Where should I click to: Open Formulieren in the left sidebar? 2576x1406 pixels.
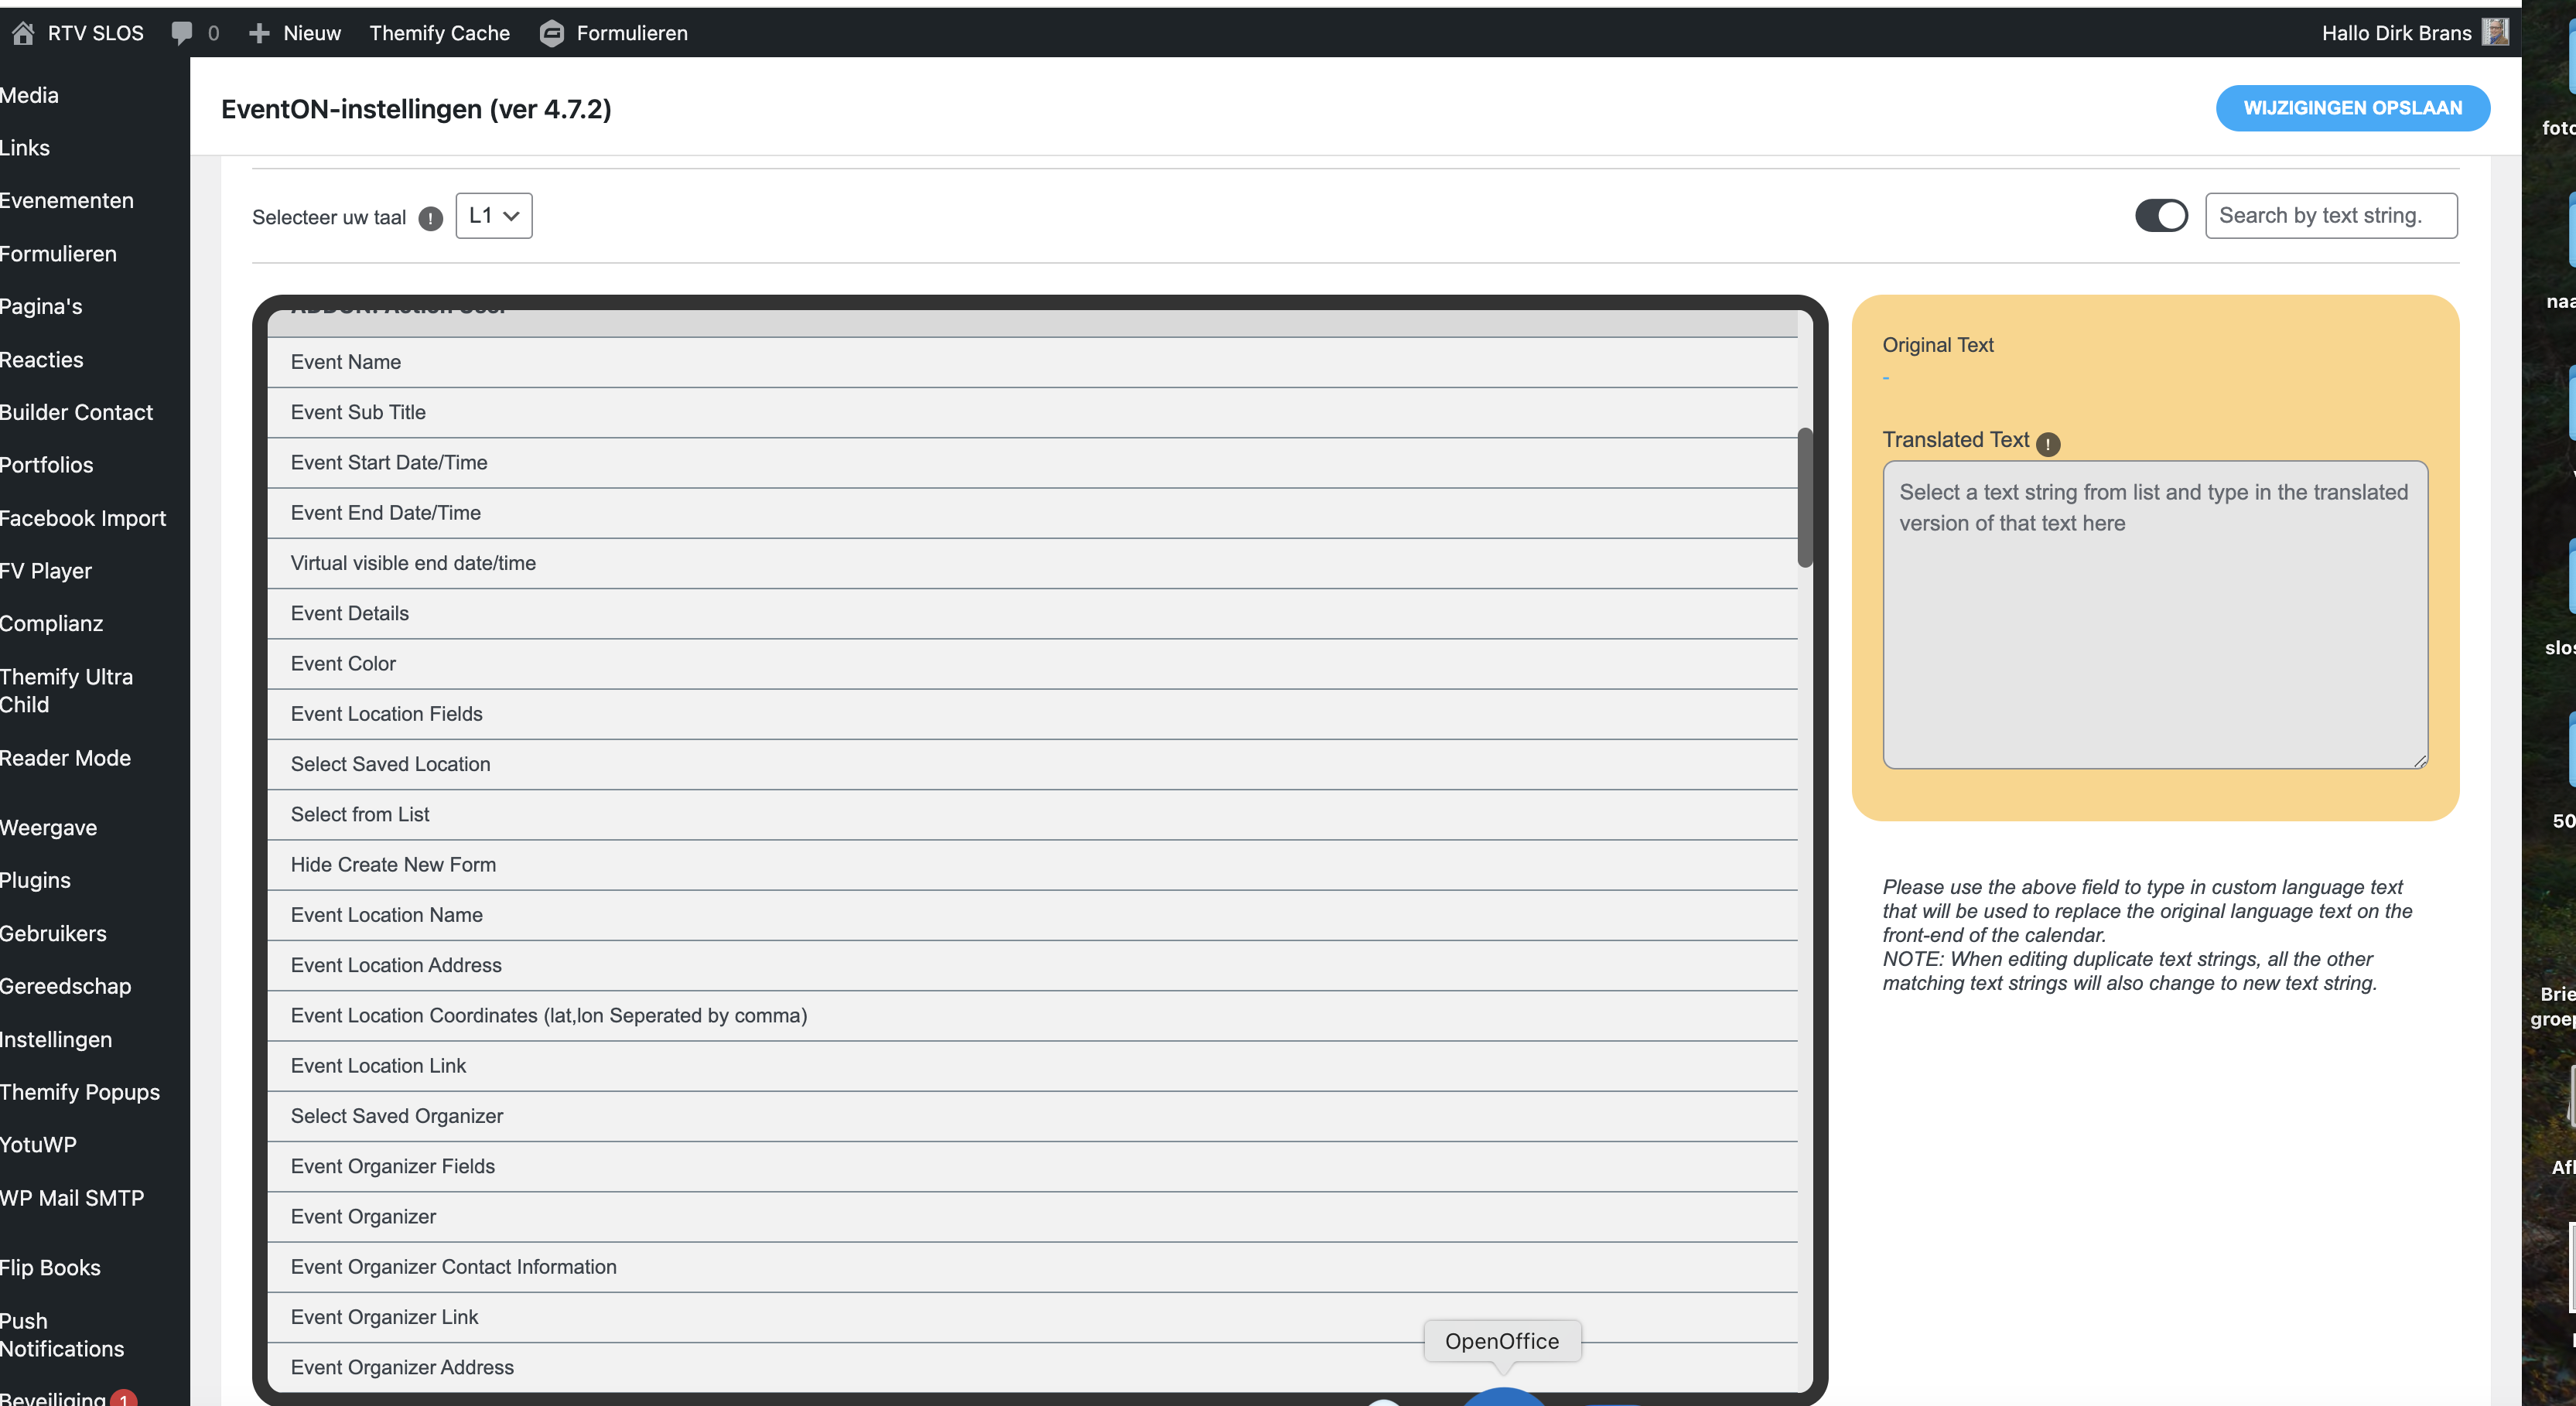(58, 254)
